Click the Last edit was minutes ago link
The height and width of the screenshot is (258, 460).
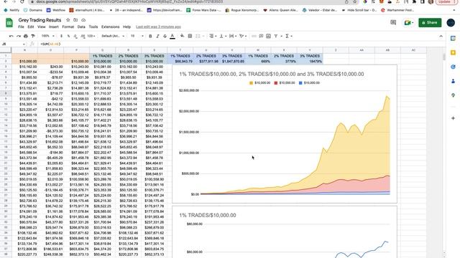click(158, 27)
